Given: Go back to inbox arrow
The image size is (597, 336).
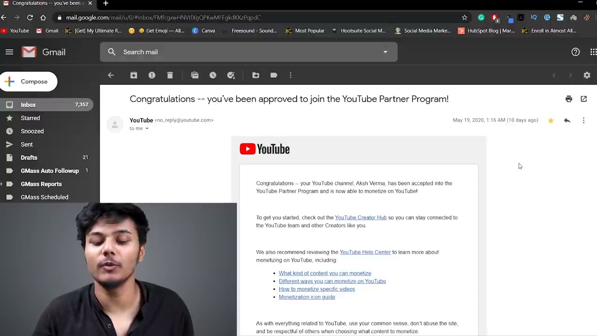Looking at the screenshot, I should (x=111, y=75).
